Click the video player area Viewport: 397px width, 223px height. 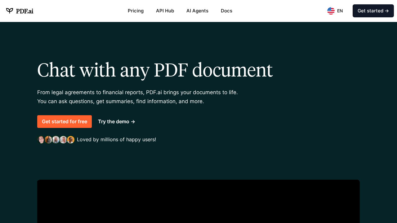(198, 201)
